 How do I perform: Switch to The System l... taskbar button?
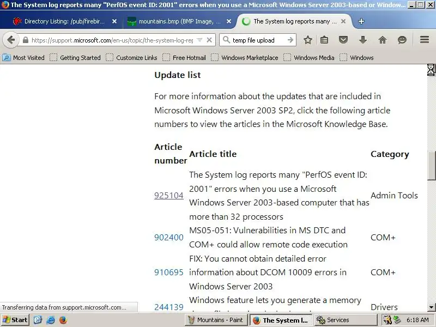tap(281, 320)
